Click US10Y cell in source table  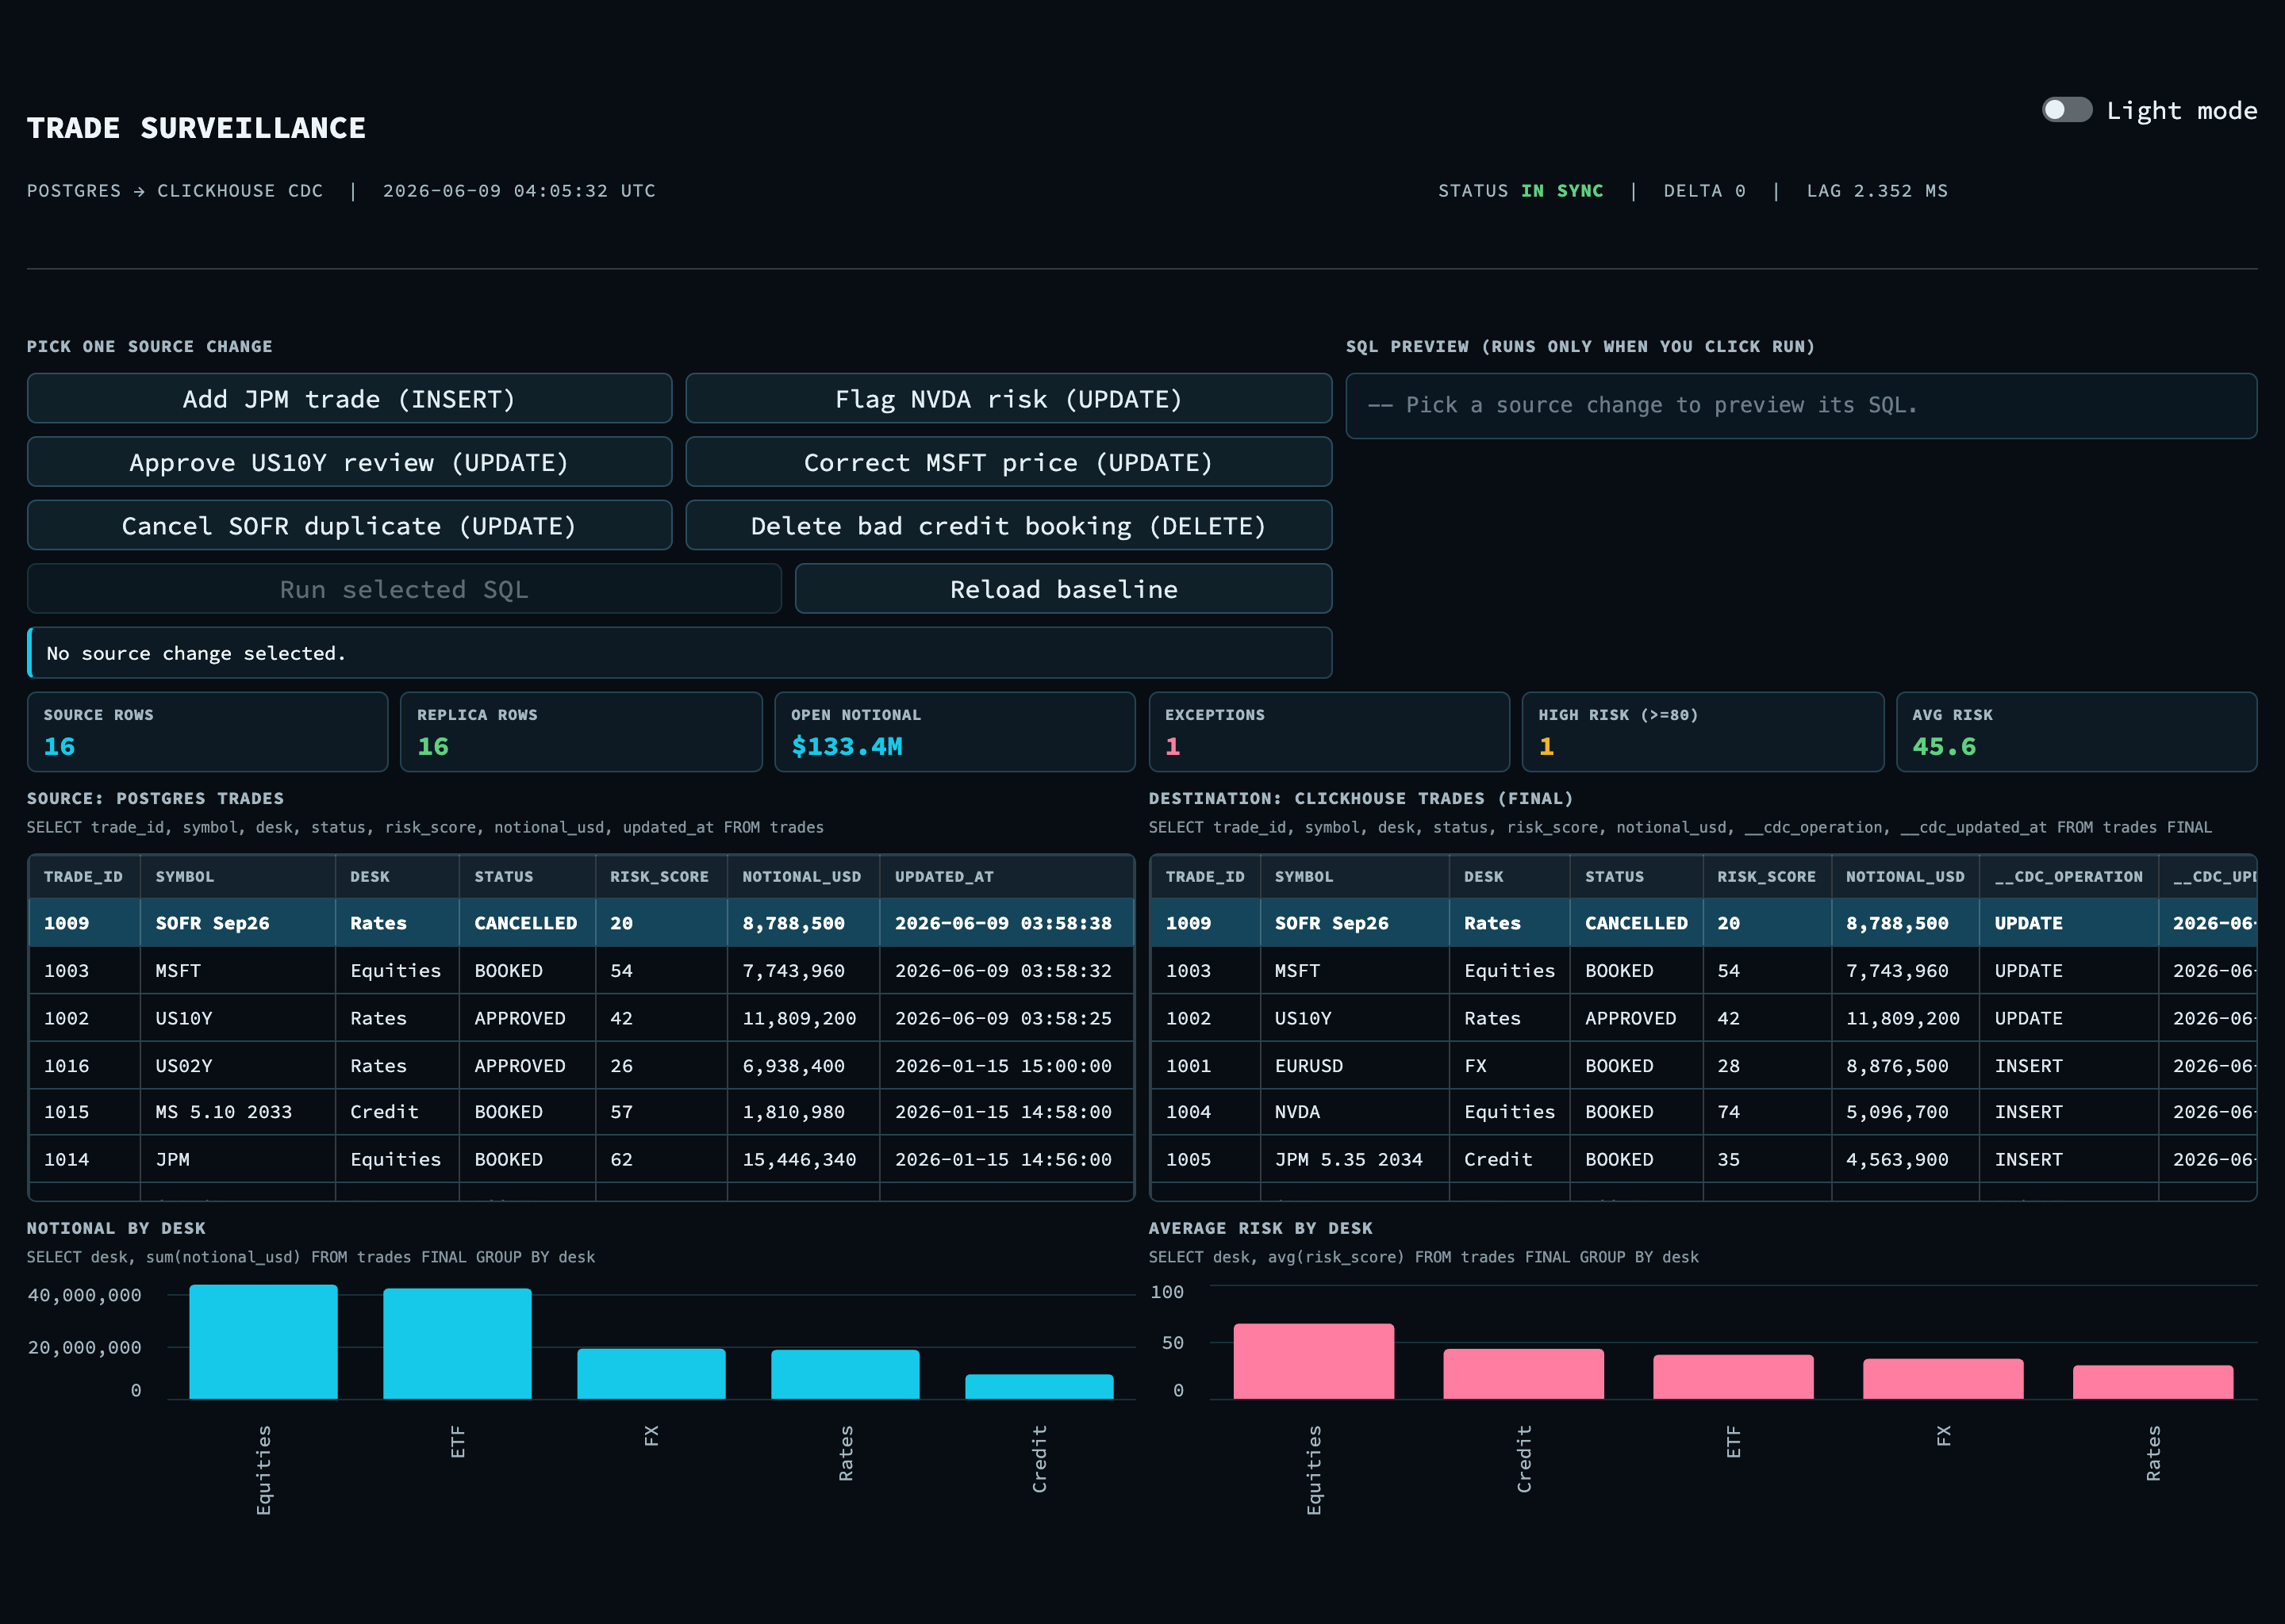tap(237, 1018)
